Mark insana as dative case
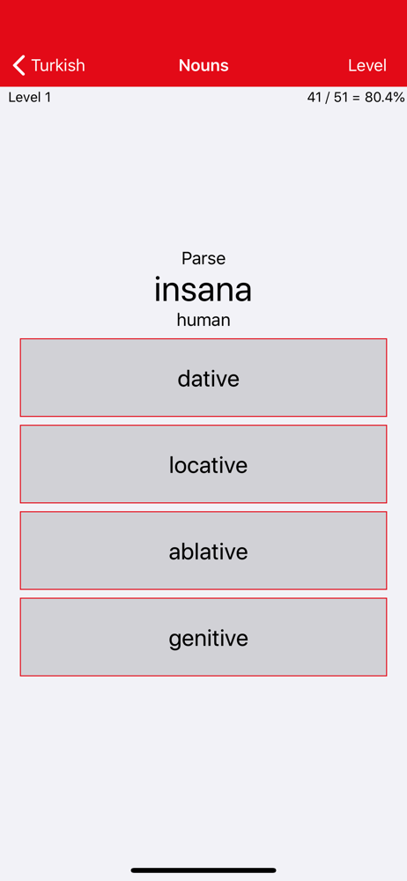407x881 pixels. coord(203,378)
